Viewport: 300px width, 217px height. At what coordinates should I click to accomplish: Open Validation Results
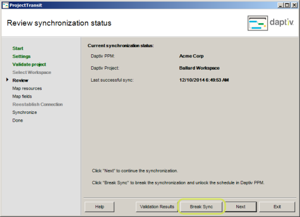(x=157, y=207)
